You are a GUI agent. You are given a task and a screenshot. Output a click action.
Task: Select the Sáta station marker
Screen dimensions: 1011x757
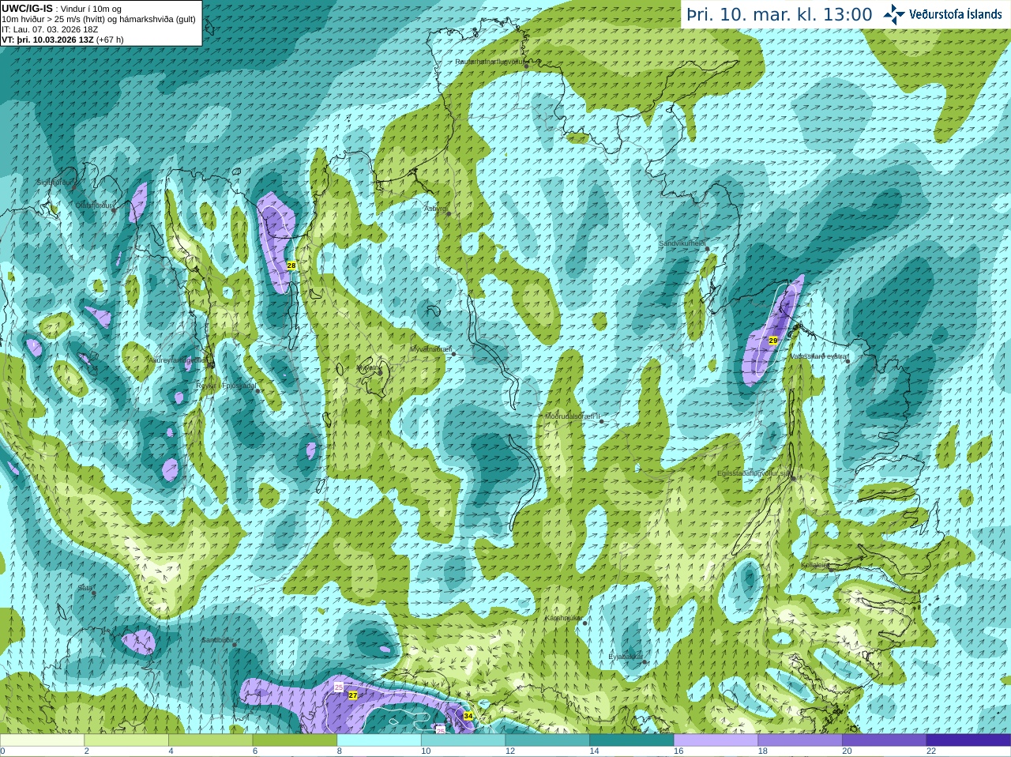93,593
